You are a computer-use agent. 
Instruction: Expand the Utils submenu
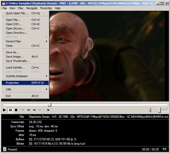pyautogui.click(x=25, y=89)
